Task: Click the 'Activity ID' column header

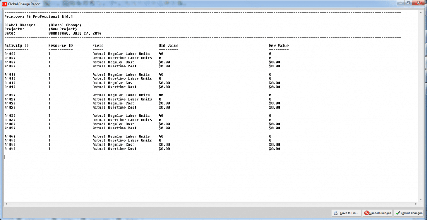Action: [x=16, y=46]
